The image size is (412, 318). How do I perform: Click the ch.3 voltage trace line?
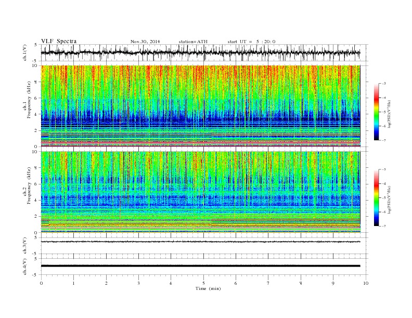[x=200, y=242]
